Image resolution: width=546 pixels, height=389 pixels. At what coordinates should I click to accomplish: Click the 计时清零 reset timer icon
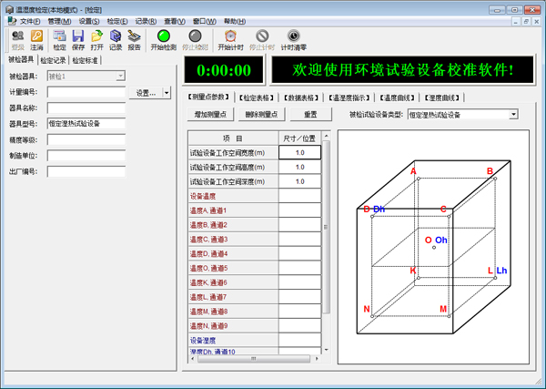click(x=293, y=39)
